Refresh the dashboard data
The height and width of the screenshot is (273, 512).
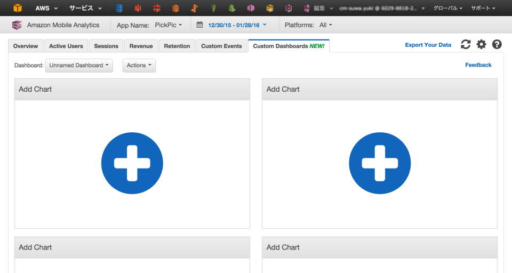pos(466,44)
